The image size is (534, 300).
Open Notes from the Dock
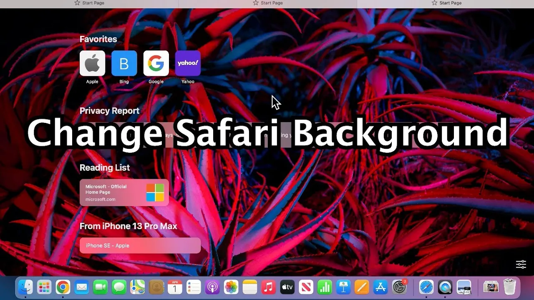click(250, 287)
